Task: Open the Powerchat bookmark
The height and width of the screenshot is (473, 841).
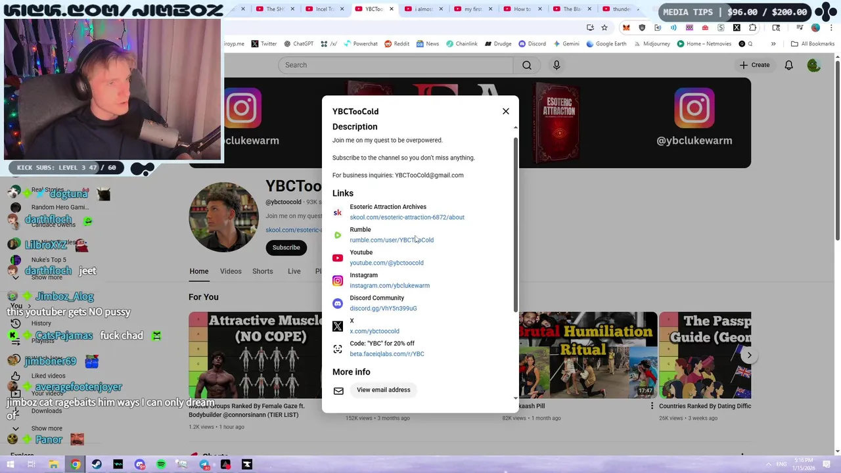Action: tap(360, 44)
